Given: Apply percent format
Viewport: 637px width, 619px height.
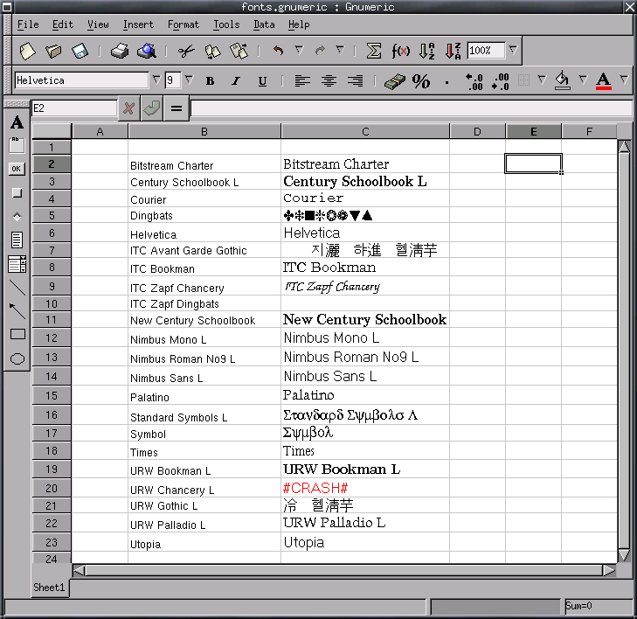Looking at the screenshot, I should pyautogui.click(x=421, y=81).
